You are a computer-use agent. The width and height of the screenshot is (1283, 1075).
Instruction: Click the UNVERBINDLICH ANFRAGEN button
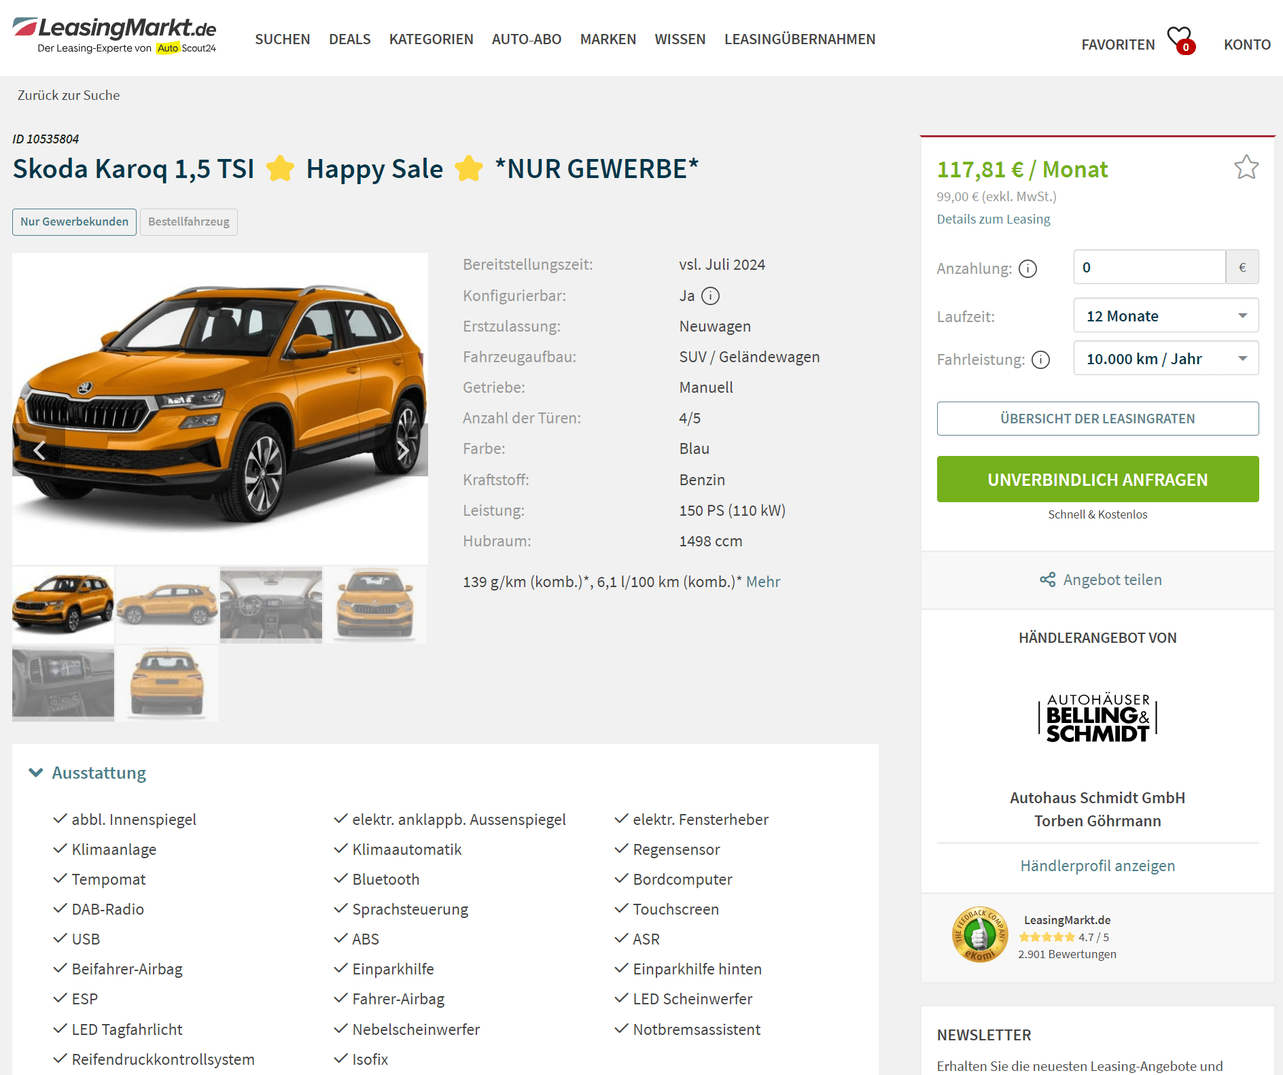click(x=1097, y=479)
